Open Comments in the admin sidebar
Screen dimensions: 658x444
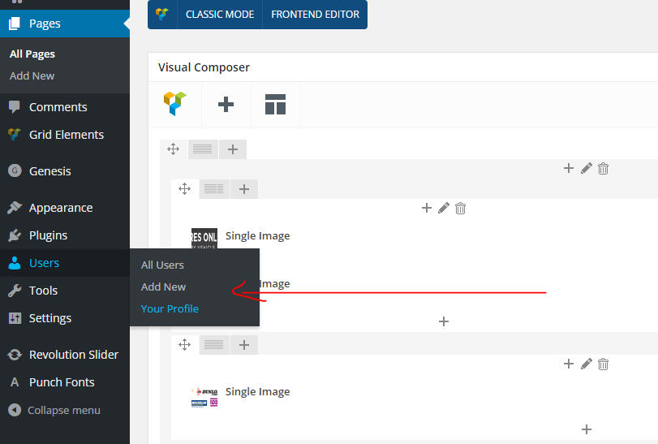click(65, 107)
